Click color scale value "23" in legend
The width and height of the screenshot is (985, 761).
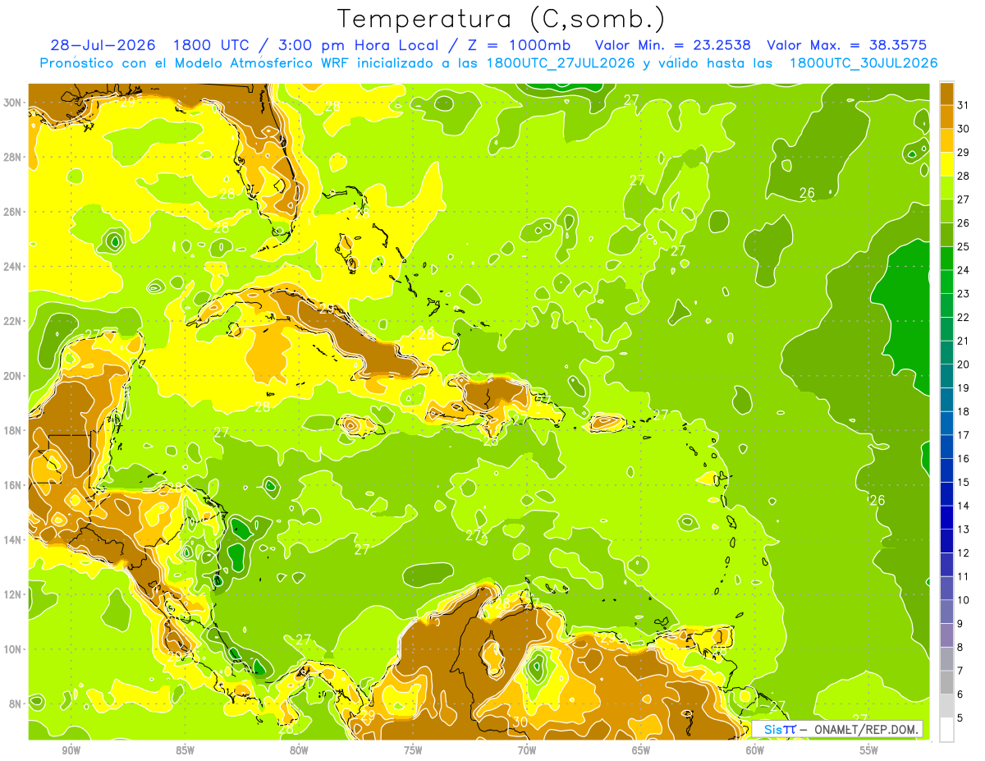pyautogui.click(x=964, y=294)
